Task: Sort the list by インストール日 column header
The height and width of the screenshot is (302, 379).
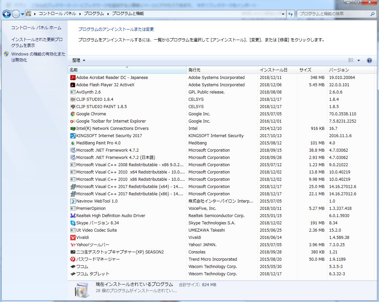Action: pos(273,70)
